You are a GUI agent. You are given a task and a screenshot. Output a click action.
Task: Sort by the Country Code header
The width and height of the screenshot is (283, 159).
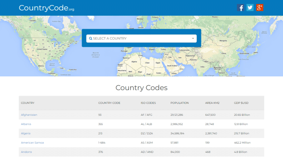coord(109,103)
